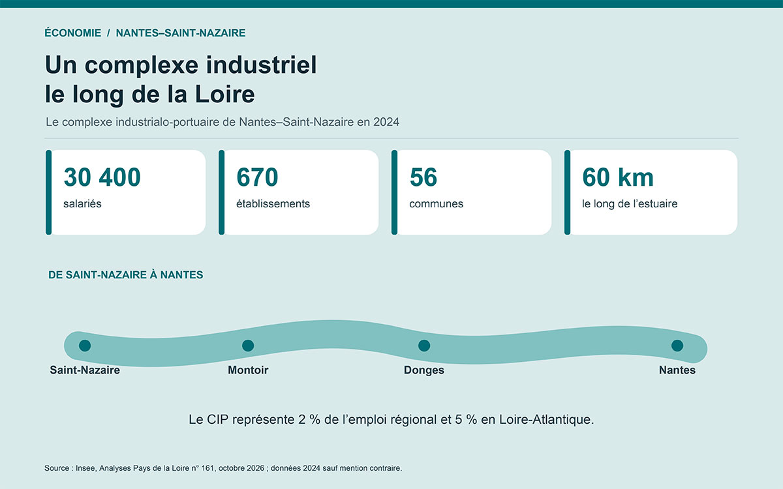The height and width of the screenshot is (489, 783).
Task: Click the "communes" label
Action: click(436, 203)
